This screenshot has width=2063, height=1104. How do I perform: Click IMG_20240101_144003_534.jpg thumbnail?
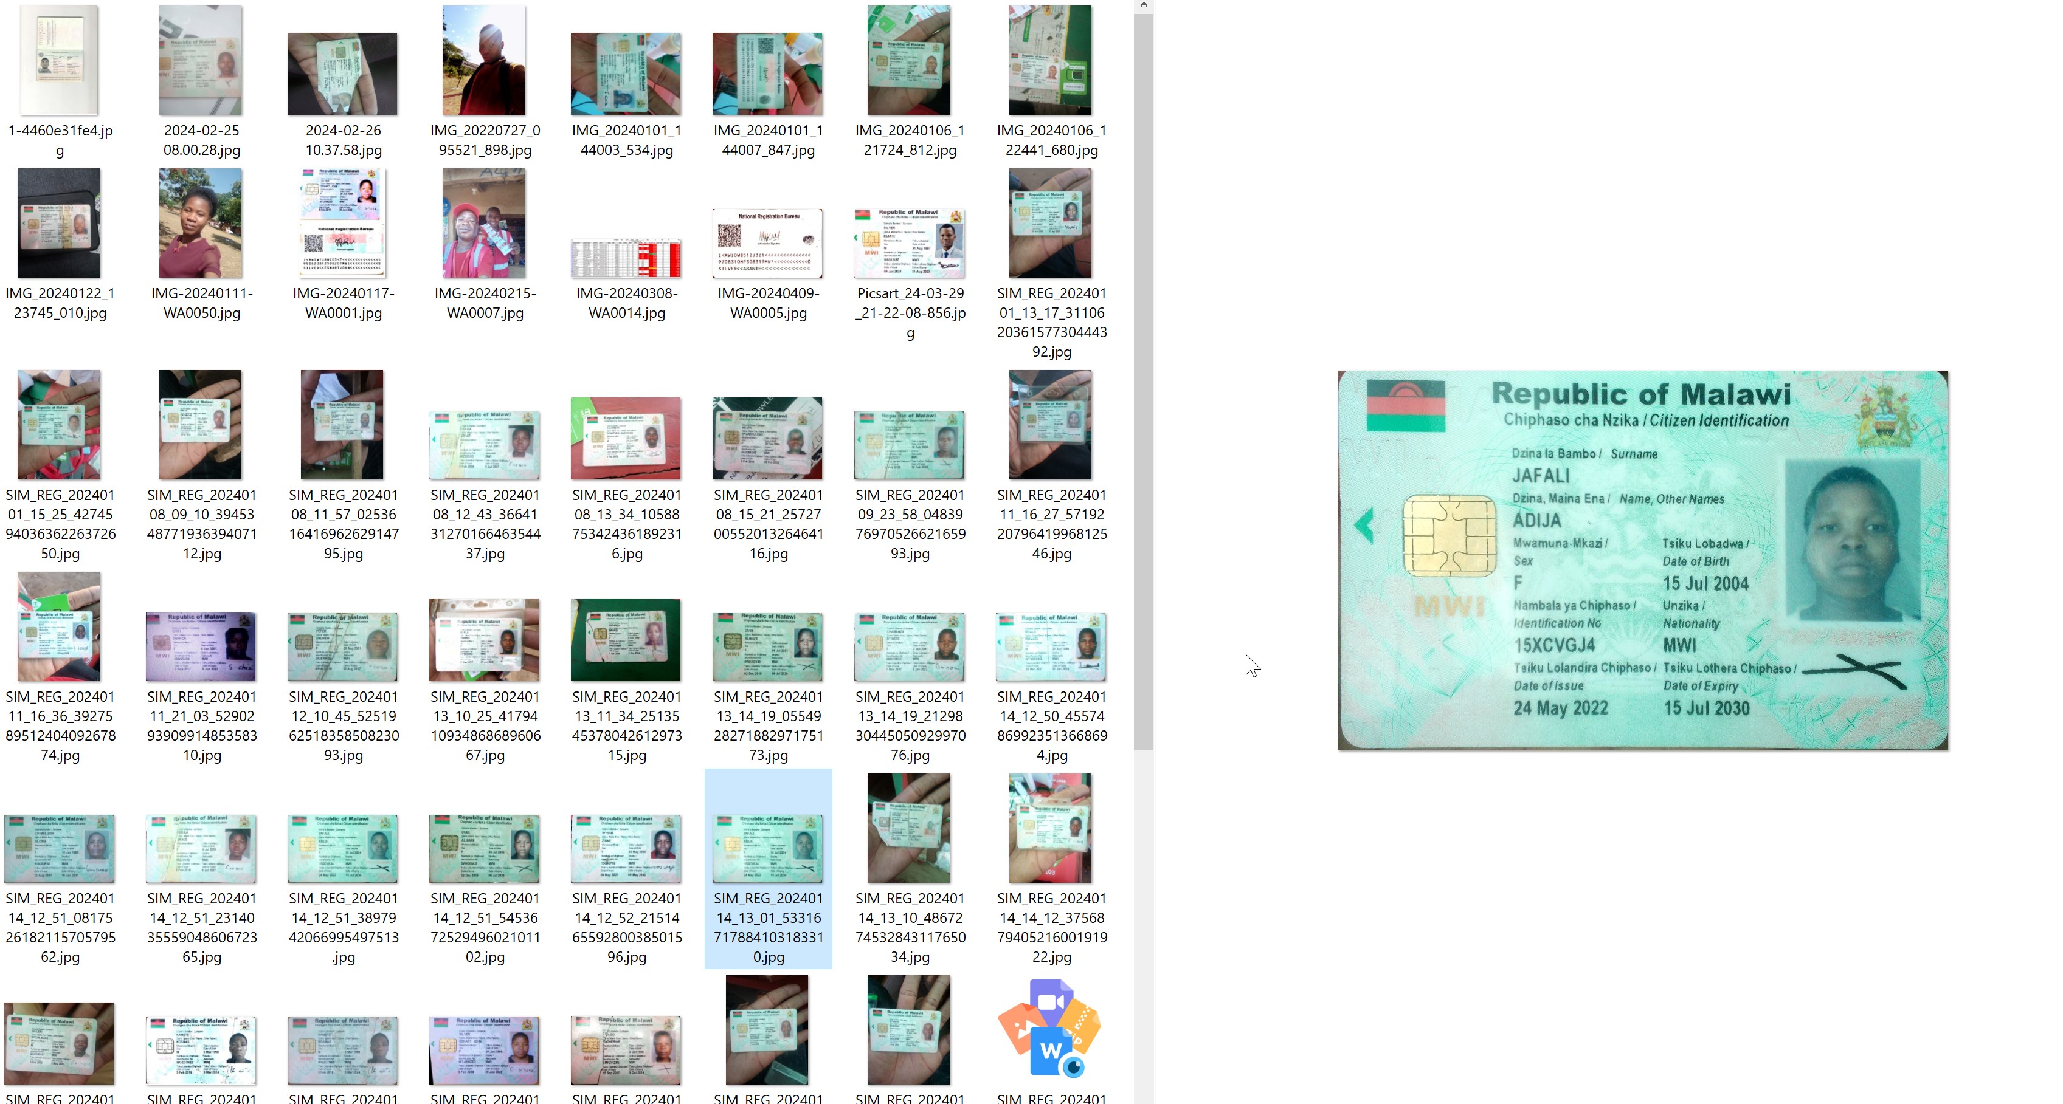click(626, 74)
